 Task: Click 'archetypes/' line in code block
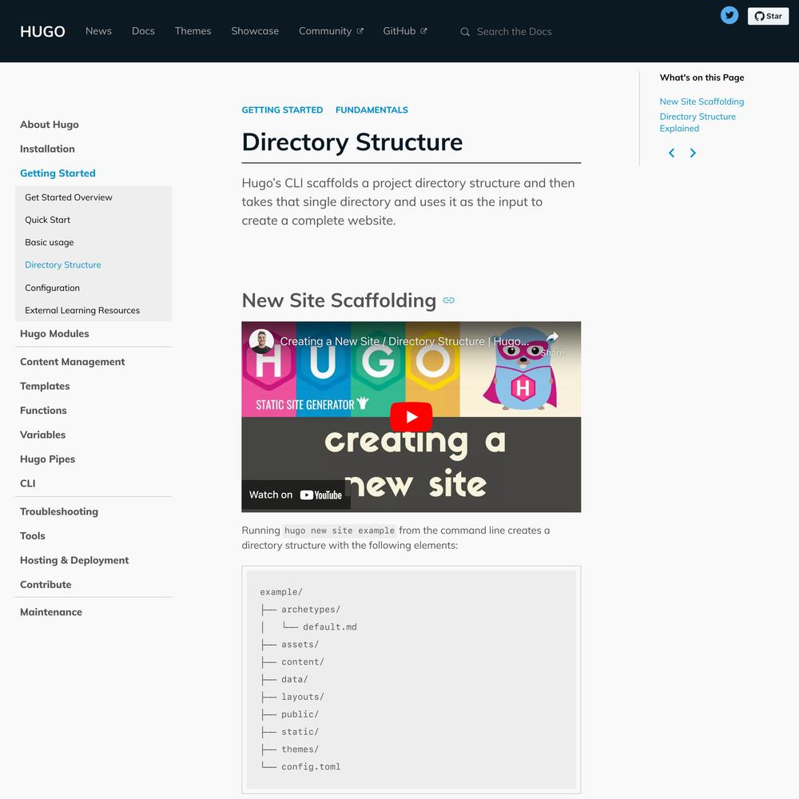coord(310,610)
